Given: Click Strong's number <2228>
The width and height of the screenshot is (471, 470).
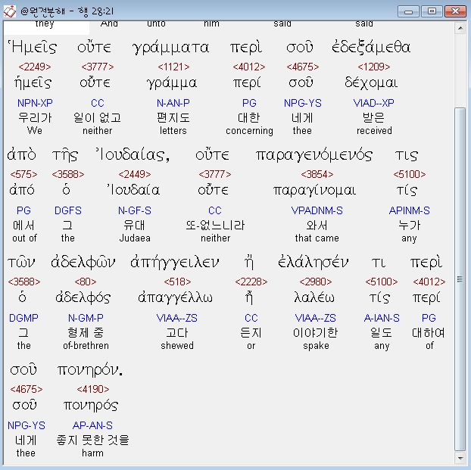Looking at the screenshot, I should pos(251,282).
